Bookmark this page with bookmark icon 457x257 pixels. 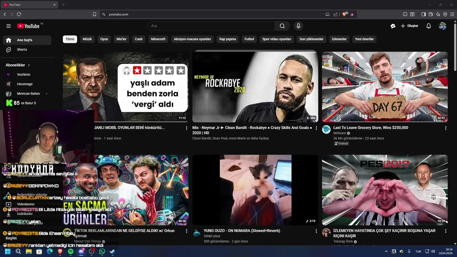94,14
